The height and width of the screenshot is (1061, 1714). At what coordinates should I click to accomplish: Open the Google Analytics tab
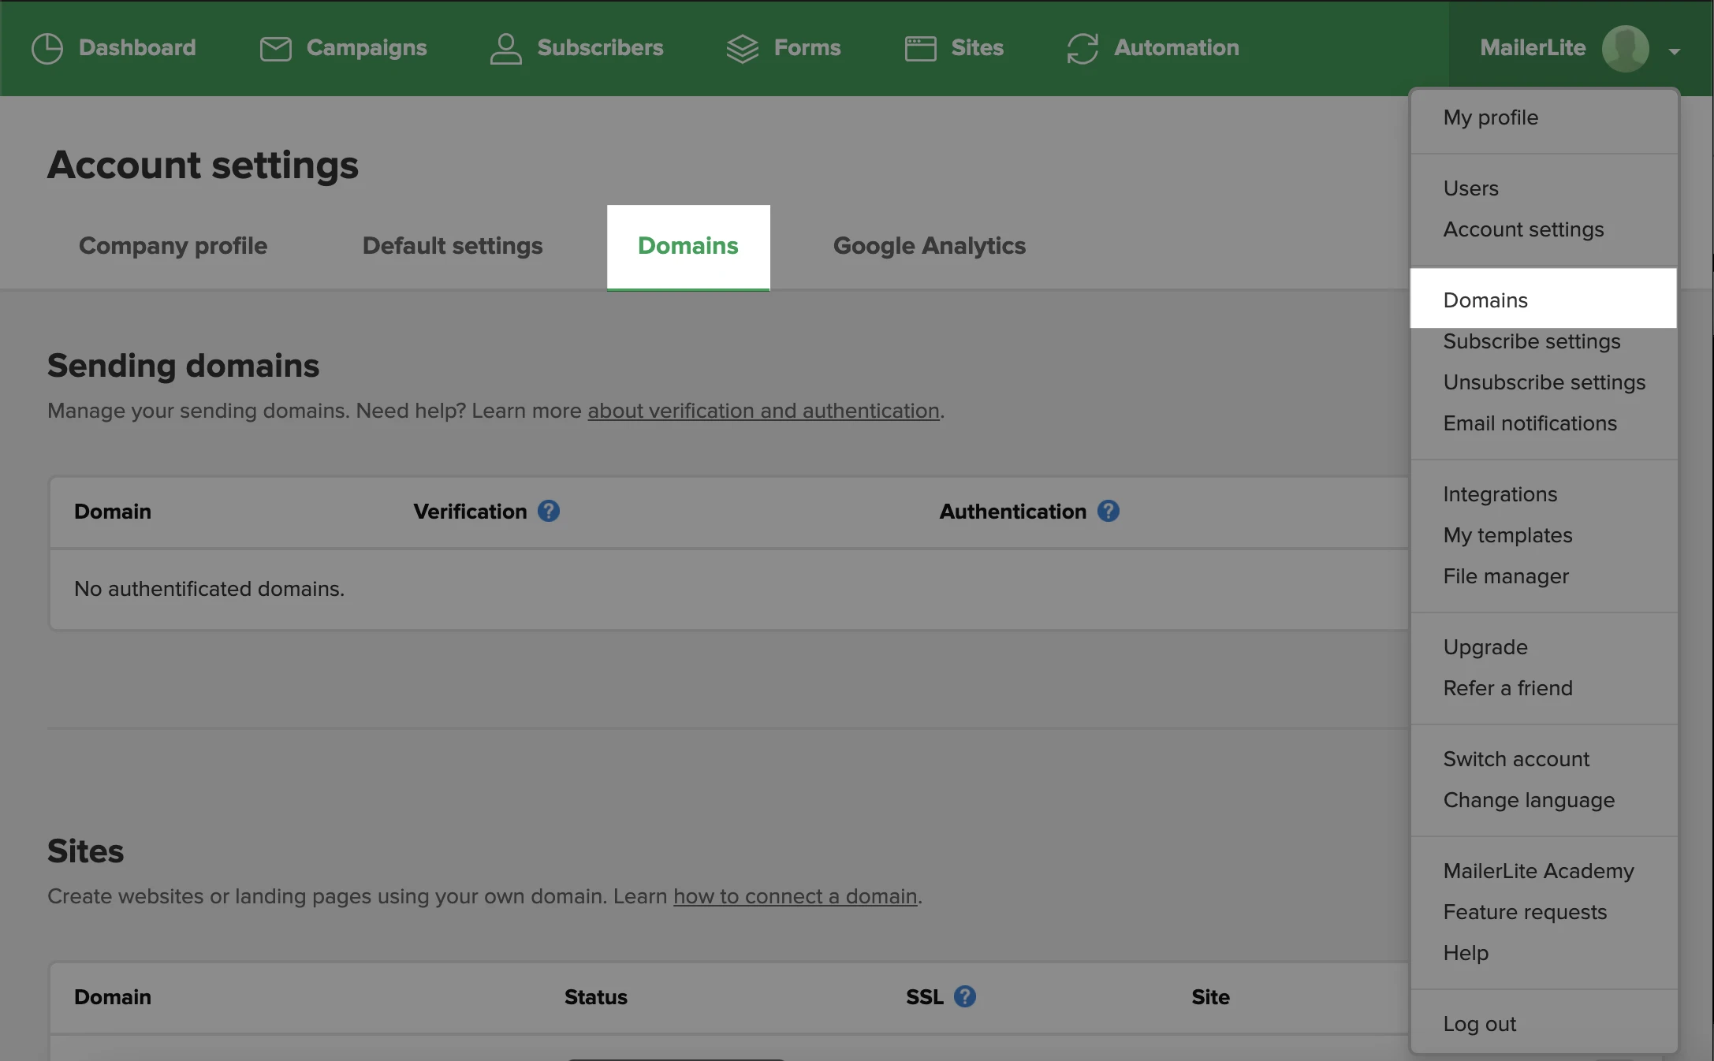[929, 246]
